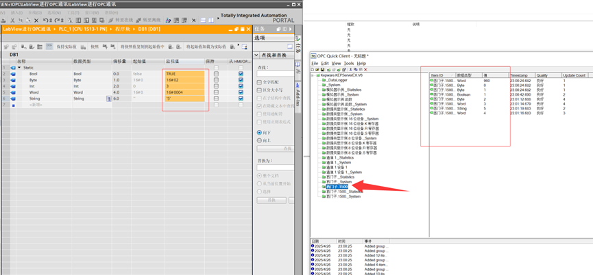Viewport: 593px width, 275px height.
Task: Click the tag icon of the String row
Action: click(x=13, y=99)
